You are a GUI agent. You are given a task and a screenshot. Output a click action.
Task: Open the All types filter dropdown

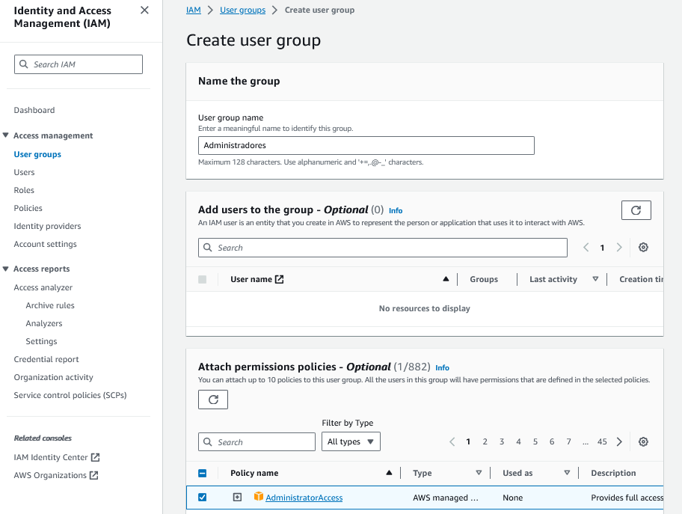(x=351, y=441)
